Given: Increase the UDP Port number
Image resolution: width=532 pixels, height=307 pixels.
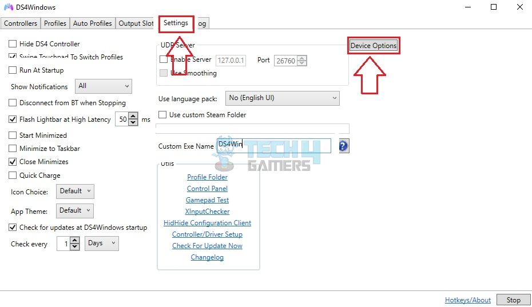Looking at the screenshot, I should [301, 58].
